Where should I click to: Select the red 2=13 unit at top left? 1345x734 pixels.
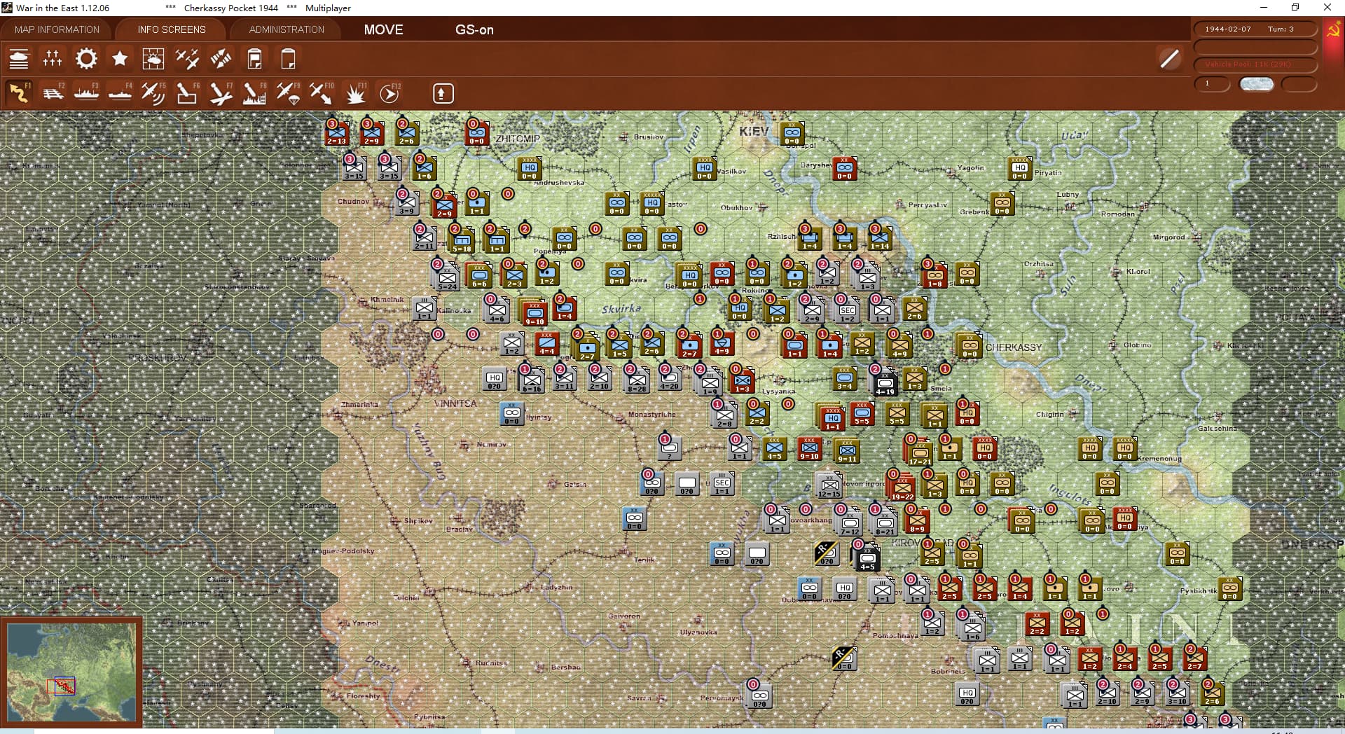(x=336, y=133)
